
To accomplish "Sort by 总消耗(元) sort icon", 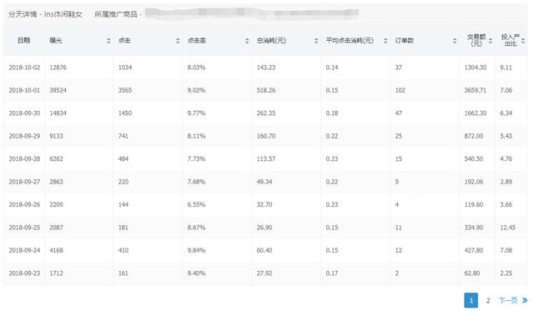I will 316,41.
